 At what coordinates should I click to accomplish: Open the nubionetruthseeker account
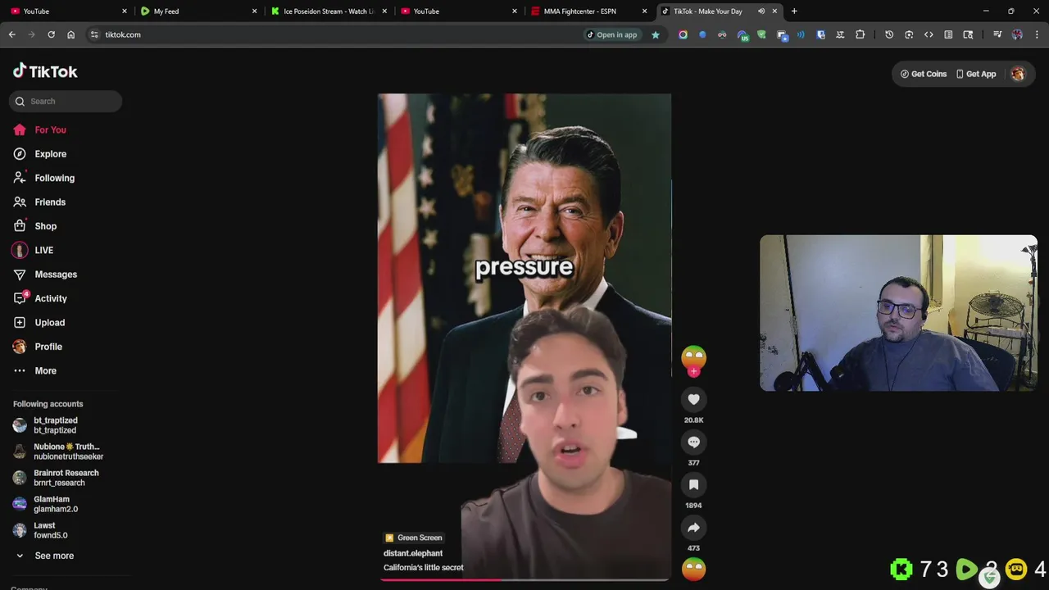point(57,452)
